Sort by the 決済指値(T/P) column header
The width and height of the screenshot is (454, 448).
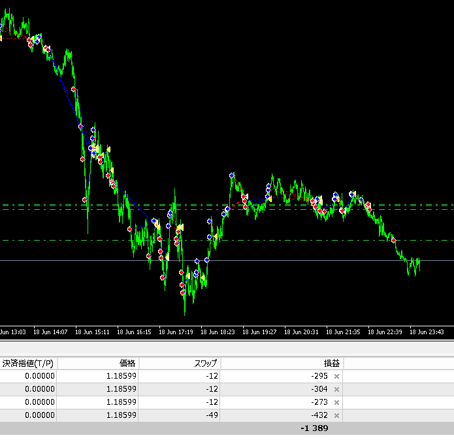[28, 364]
